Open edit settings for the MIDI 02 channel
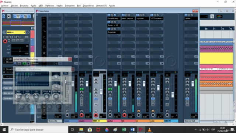 (167, 95)
